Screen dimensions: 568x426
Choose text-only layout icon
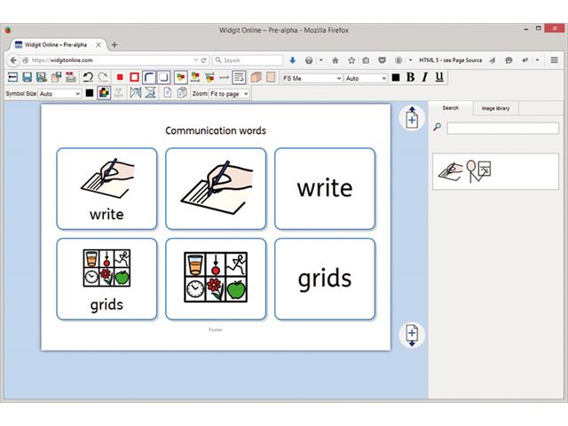pos(225,77)
